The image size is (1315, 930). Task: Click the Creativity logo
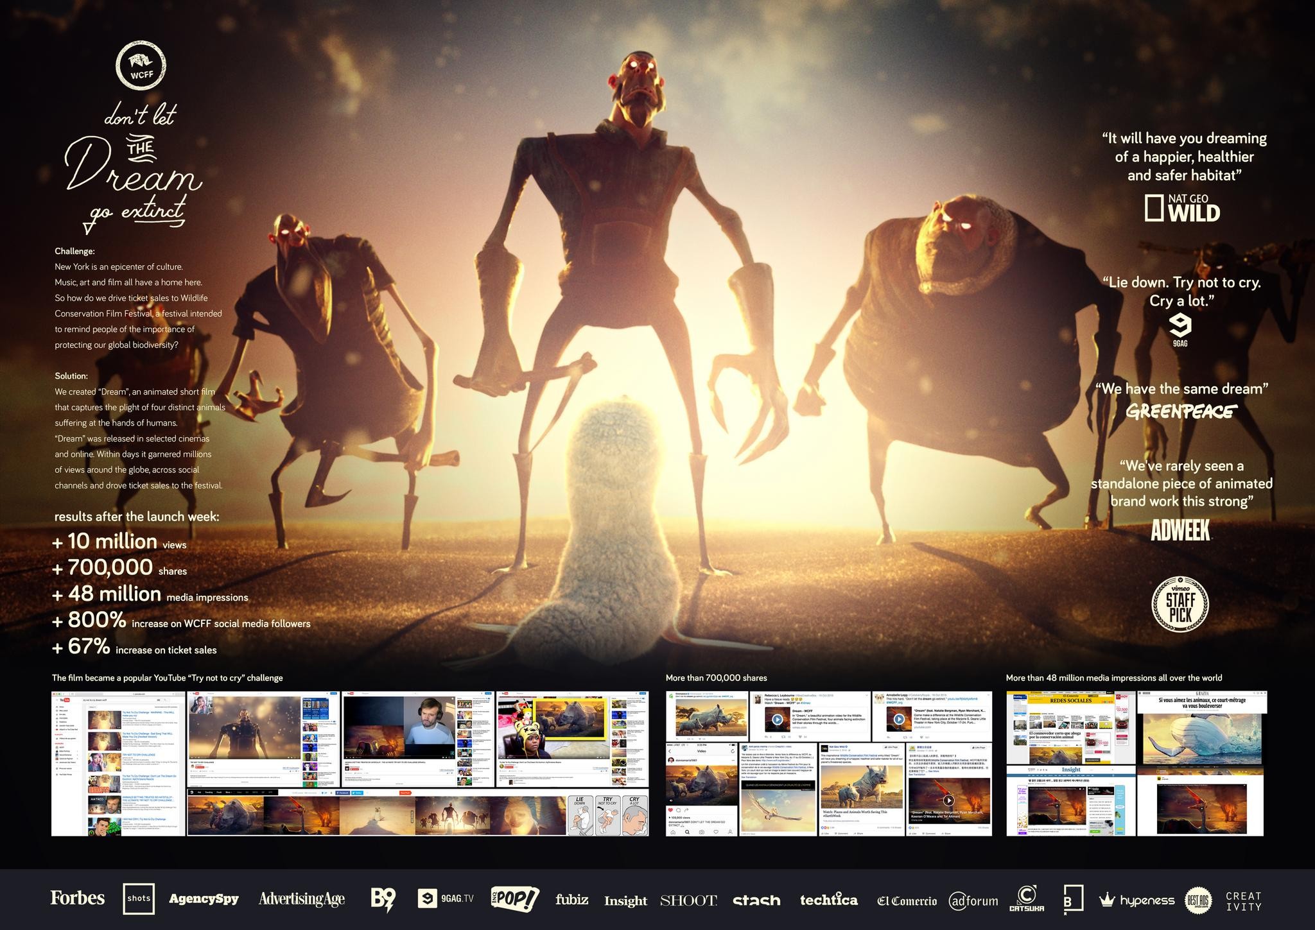click(x=1244, y=900)
